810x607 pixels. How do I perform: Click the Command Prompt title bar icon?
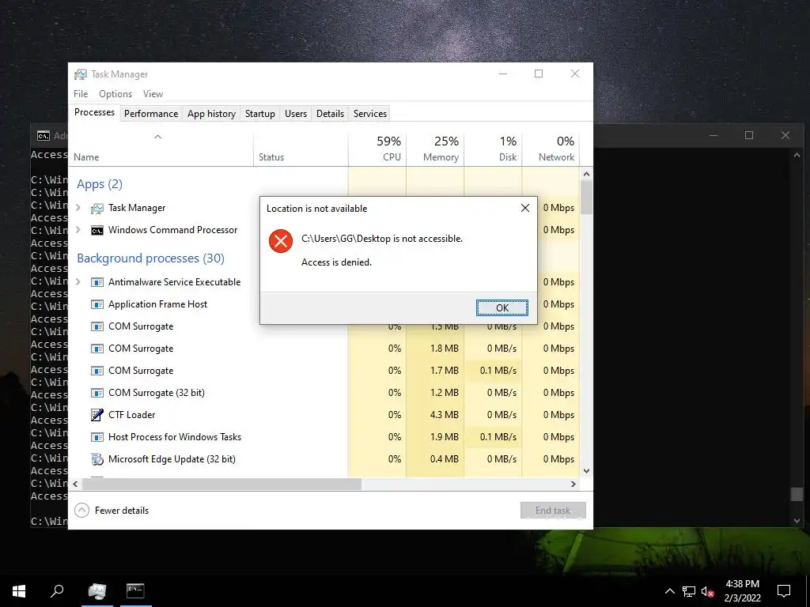pyautogui.click(x=44, y=136)
